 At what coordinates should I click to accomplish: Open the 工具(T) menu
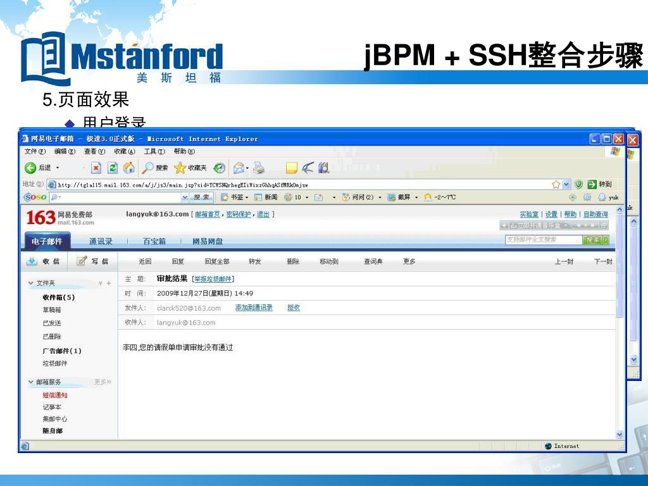[x=154, y=151]
